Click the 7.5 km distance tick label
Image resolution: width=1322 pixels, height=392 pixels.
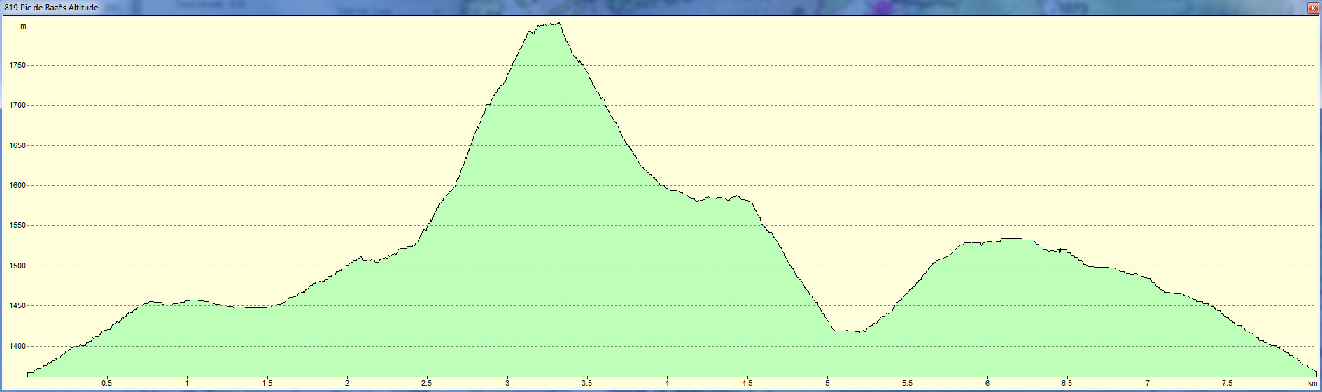(1227, 383)
